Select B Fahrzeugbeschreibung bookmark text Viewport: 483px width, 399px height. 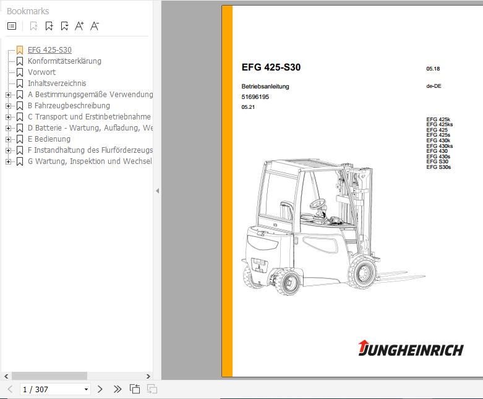pyautogui.click(x=69, y=105)
